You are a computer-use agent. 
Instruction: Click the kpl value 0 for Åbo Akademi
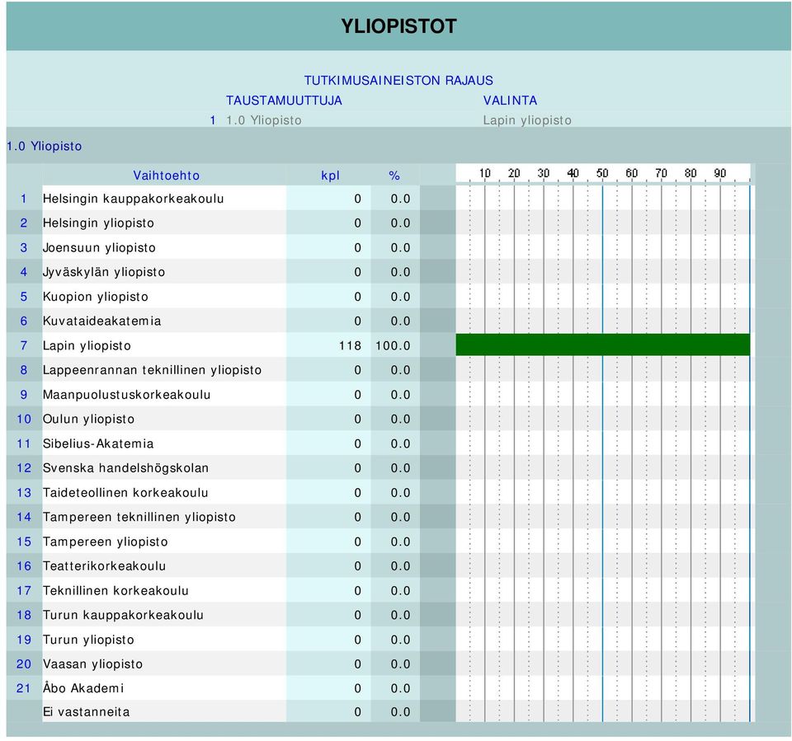357,688
